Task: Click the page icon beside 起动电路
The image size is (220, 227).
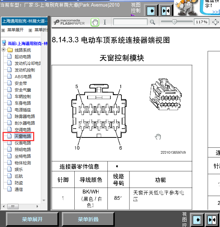Action: click(x=10, y=56)
